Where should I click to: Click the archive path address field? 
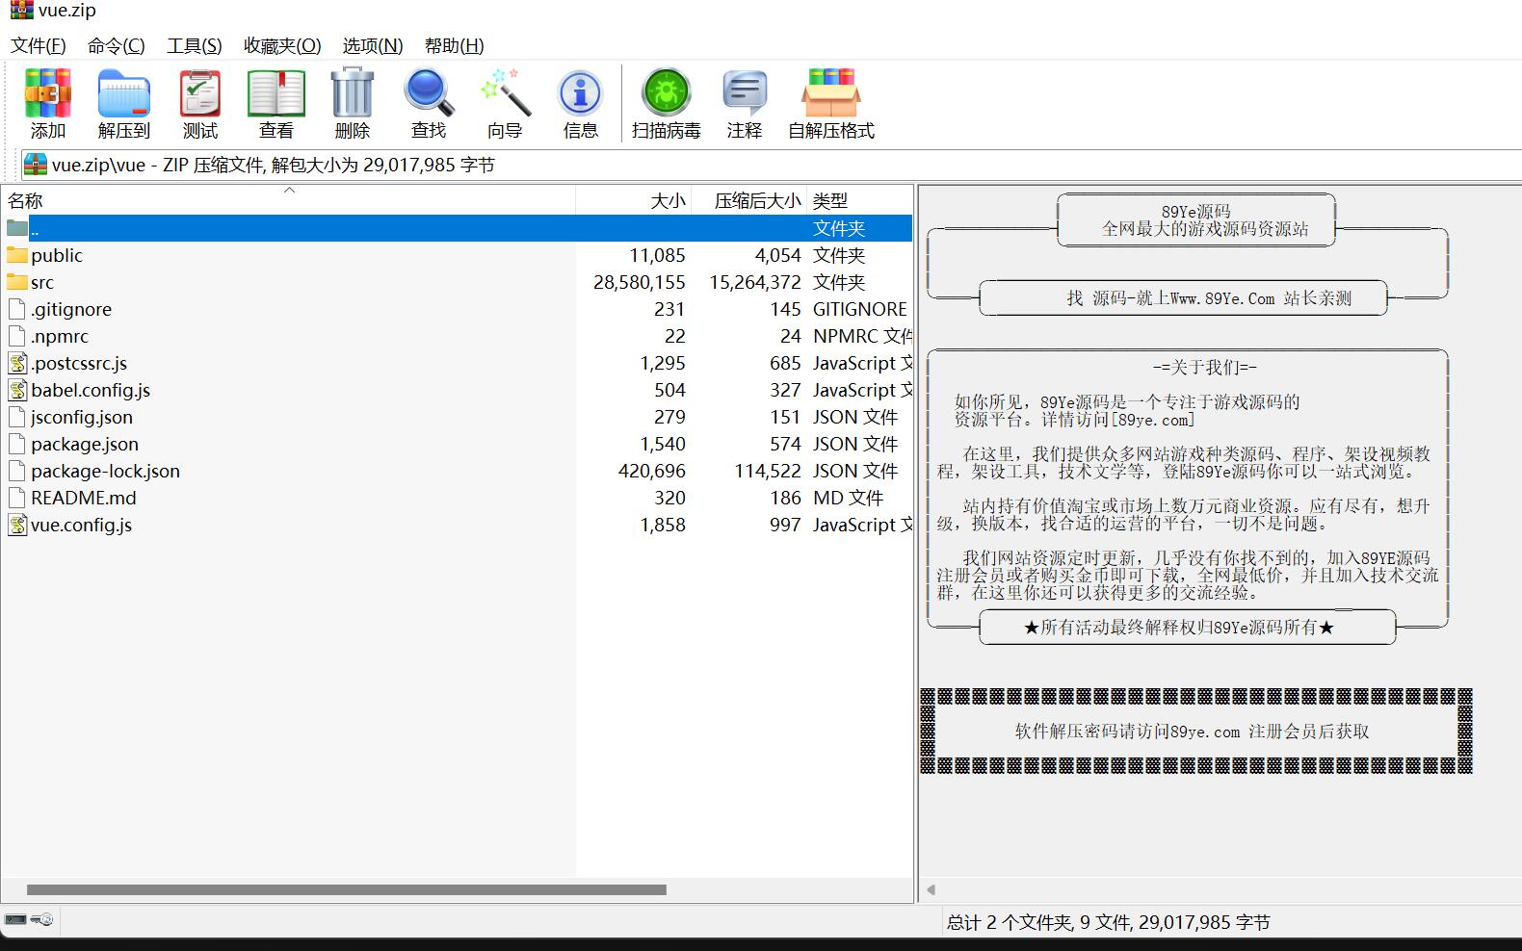click(771, 165)
